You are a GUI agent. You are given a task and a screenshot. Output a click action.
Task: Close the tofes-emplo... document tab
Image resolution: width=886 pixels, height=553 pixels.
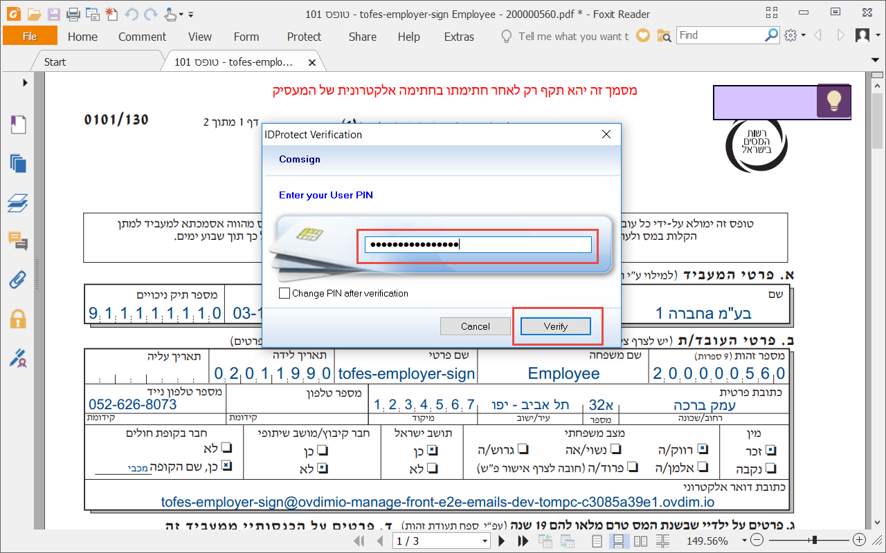312,62
